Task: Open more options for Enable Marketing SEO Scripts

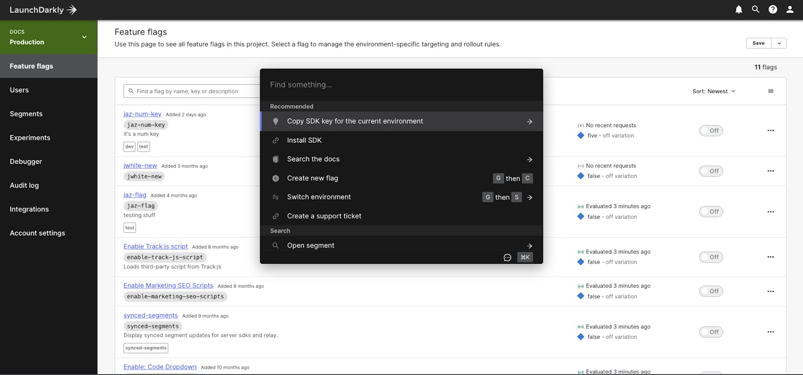Action: pos(771,291)
